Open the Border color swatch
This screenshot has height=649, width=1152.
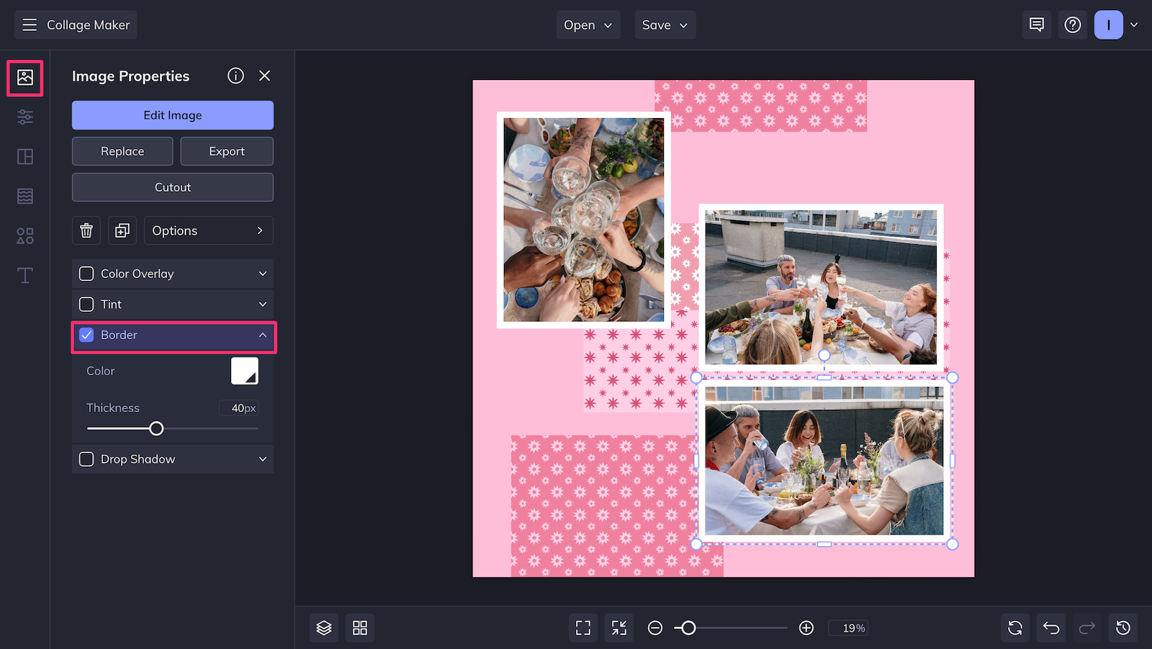pos(245,371)
